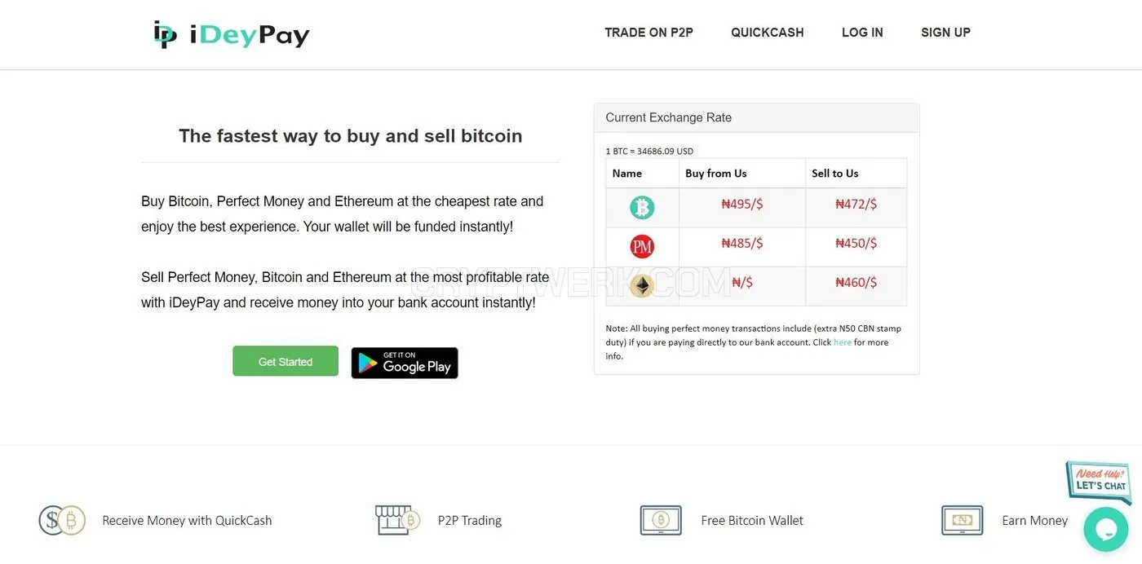
Task: Open the live chat bubble icon
Action: tap(1105, 529)
